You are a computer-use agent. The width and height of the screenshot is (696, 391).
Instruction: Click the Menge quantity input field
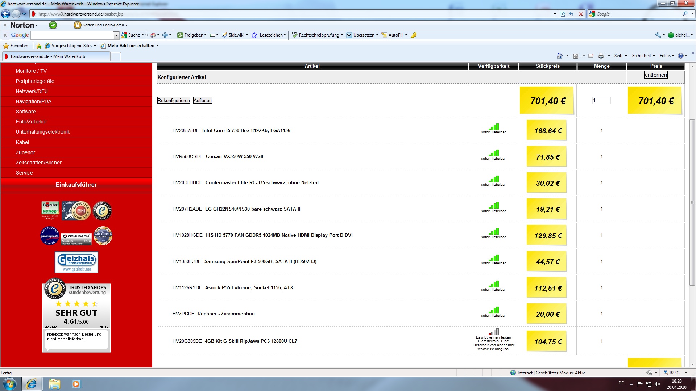601,100
